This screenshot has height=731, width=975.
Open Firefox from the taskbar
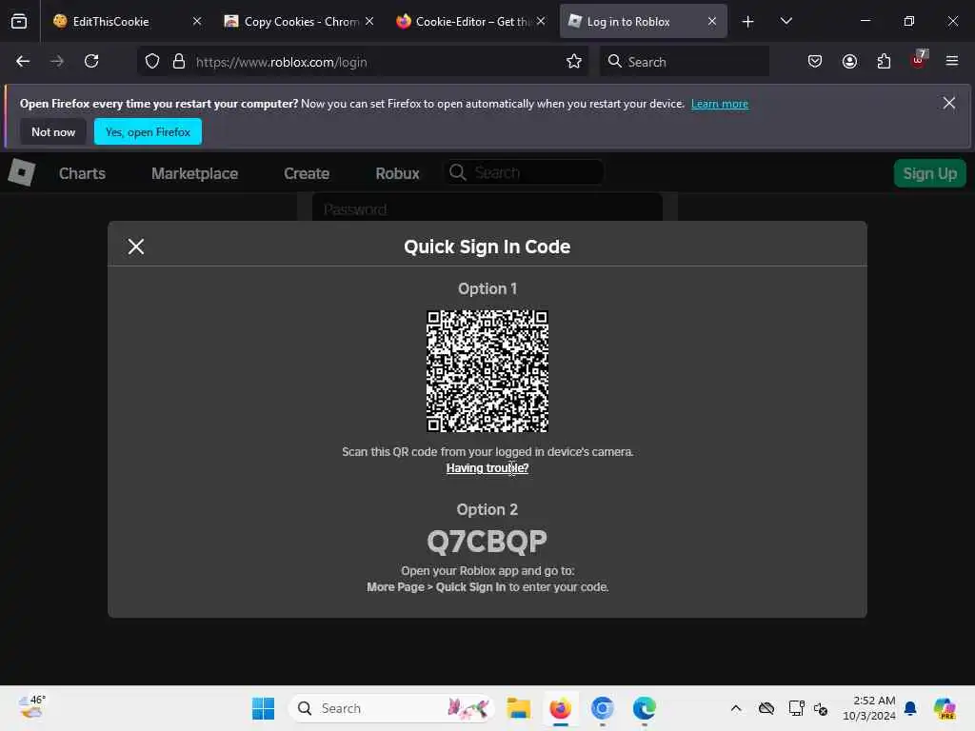click(x=560, y=708)
